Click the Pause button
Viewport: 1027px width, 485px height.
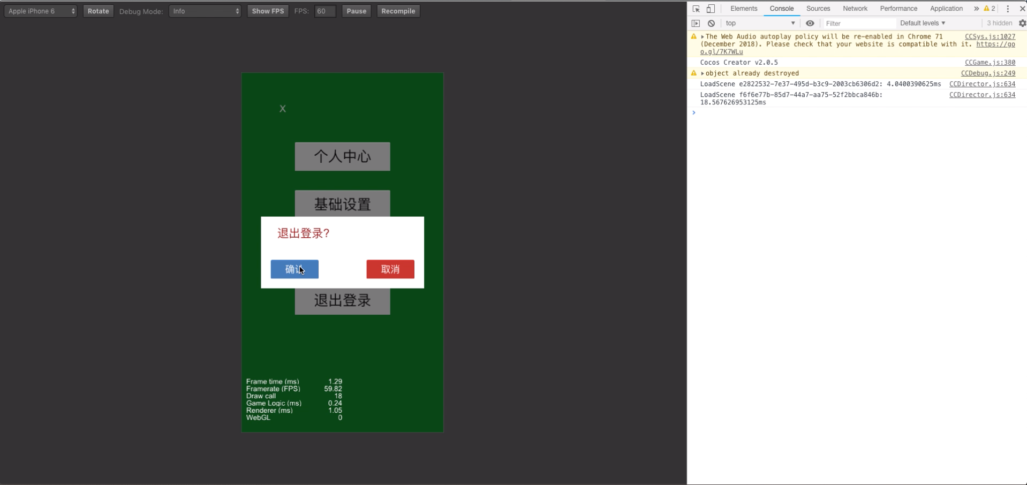point(356,11)
